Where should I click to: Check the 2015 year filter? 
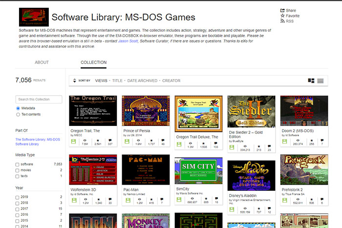pyautogui.click(x=17, y=221)
